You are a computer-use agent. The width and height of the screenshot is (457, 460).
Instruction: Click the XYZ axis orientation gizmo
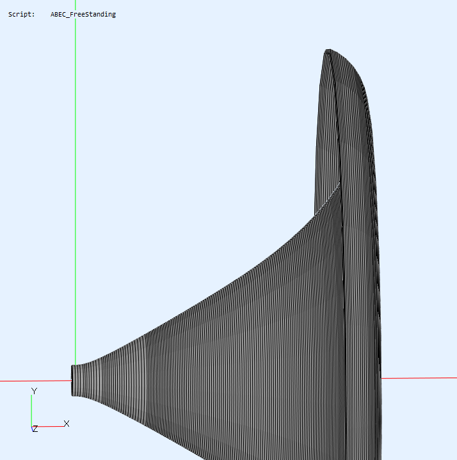(50, 410)
